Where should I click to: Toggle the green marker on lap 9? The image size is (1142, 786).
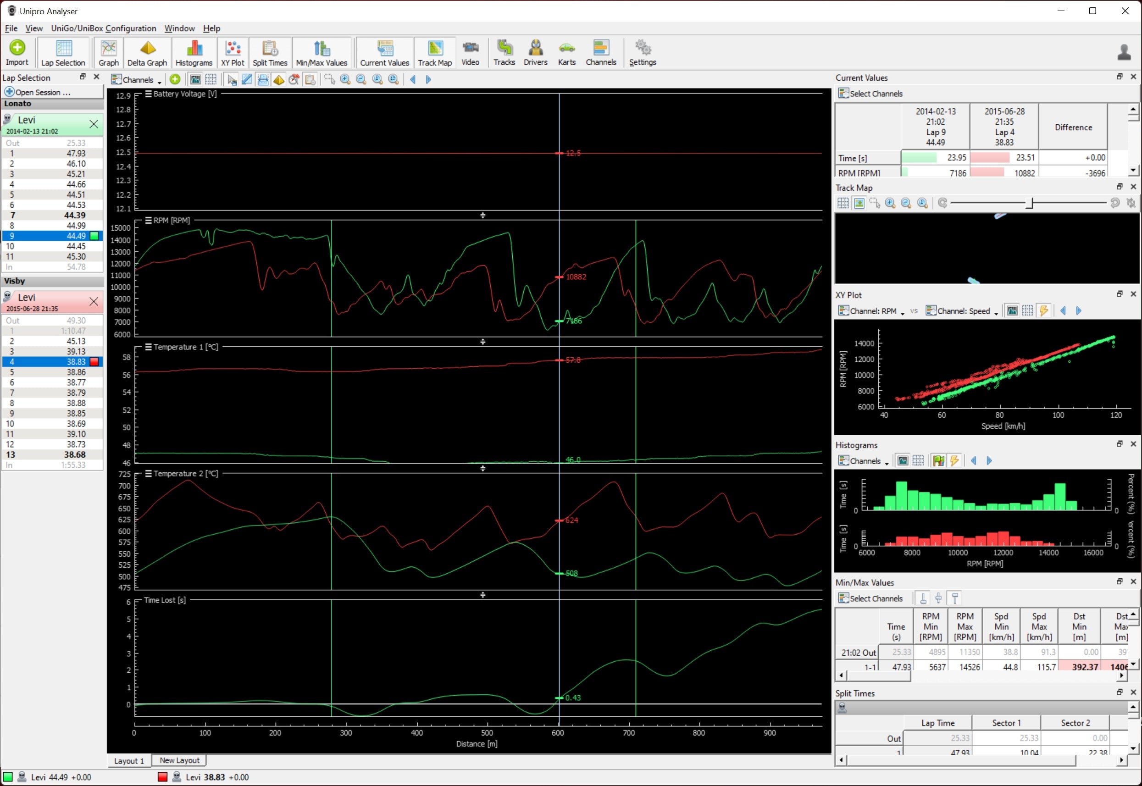tap(94, 236)
